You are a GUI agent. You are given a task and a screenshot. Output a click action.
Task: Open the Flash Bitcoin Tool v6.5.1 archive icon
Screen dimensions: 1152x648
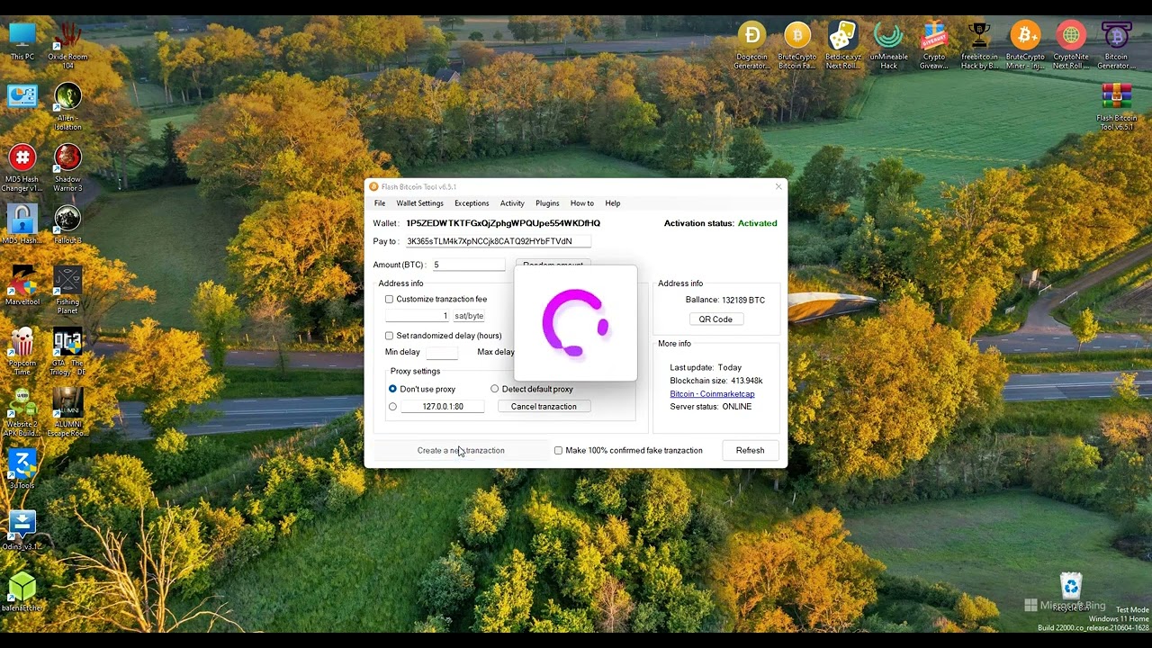click(1116, 97)
